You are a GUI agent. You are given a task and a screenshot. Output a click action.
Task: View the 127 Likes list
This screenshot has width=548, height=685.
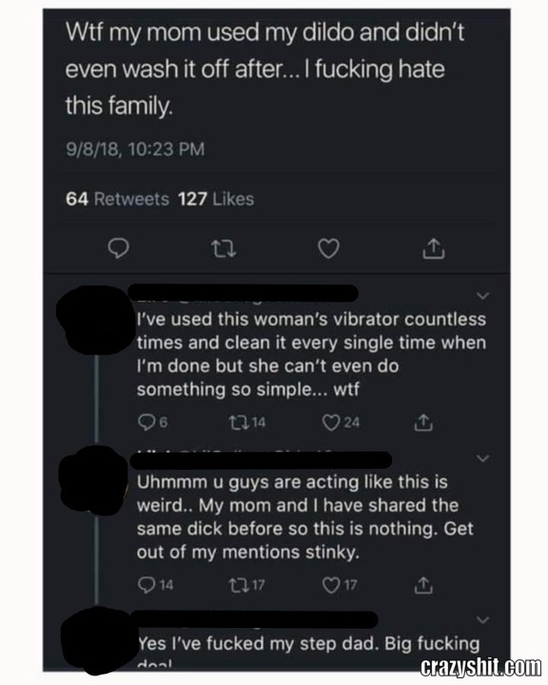216,199
